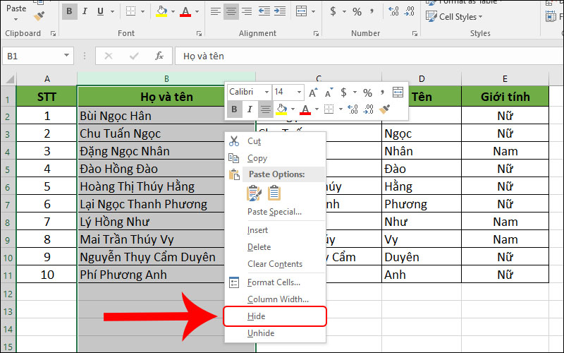Click ribbon Accounting Number Format dollar icon
Screen dimensions: 564x353
click(333, 11)
